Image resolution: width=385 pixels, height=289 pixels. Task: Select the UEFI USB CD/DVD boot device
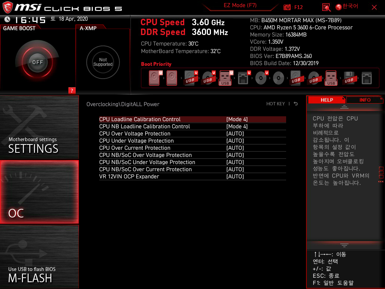(208, 78)
